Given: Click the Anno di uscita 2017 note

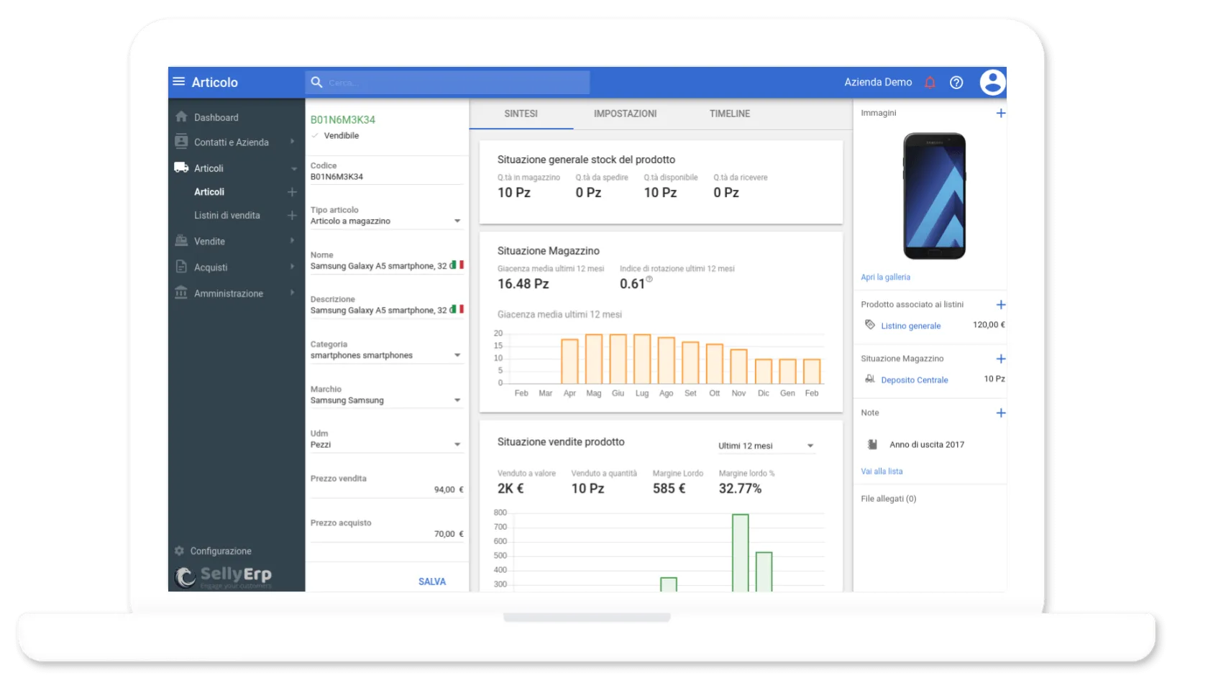Looking at the screenshot, I should [x=927, y=444].
